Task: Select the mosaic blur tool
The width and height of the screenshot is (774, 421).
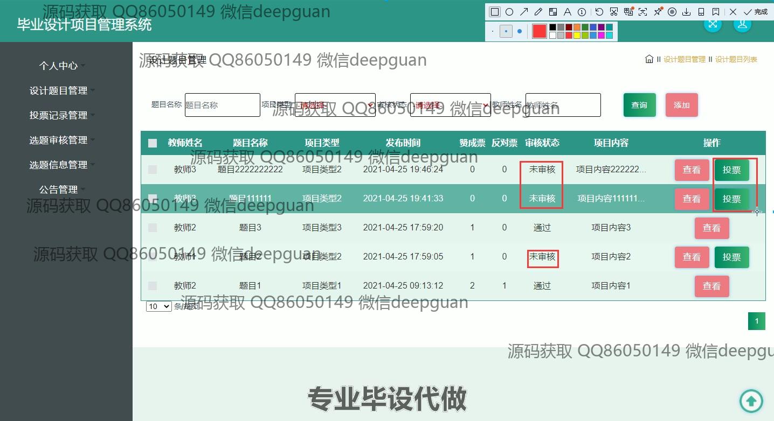Action: (x=552, y=12)
